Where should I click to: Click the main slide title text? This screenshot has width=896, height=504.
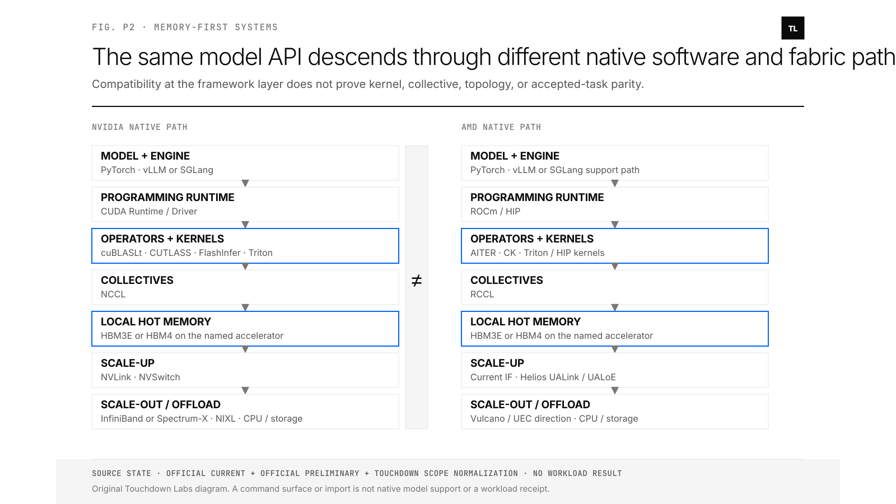(x=494, y=57)
